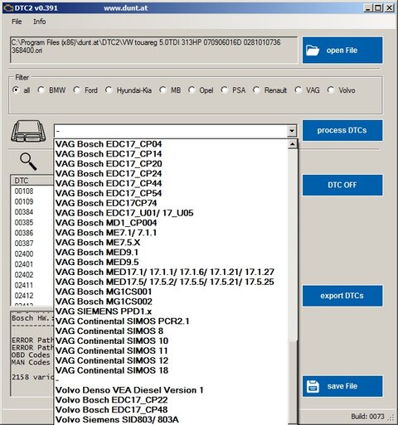Click the DTC2 app icon in title bar
Image resolution: width=398 pixels, height=425 pixels.
click(8, 8)
